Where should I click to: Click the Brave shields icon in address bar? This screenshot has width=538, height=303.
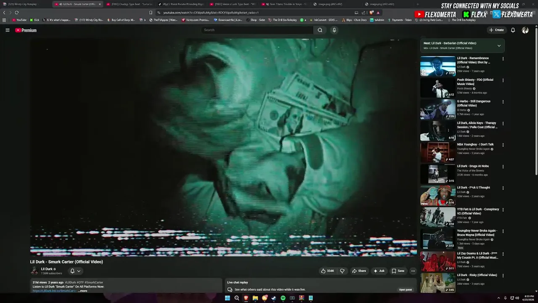pyautogui.click(x=372, y=13)
